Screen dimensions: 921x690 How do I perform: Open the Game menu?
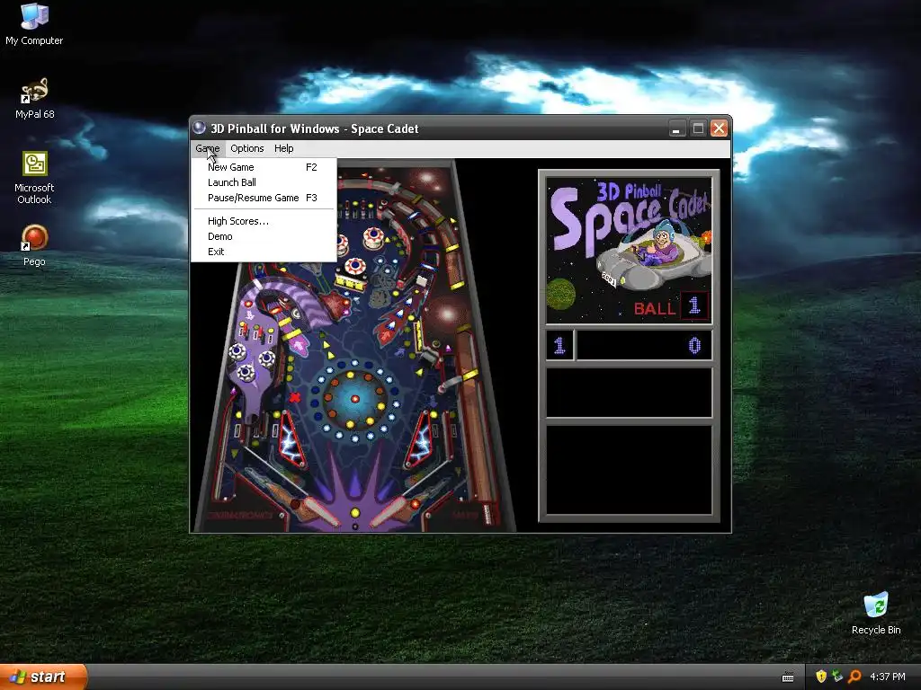point(208,148)
